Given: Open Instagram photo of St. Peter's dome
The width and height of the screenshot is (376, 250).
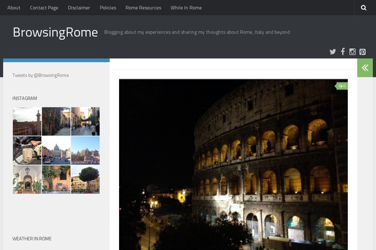Looking at the screenshot, I should point(56,151).
